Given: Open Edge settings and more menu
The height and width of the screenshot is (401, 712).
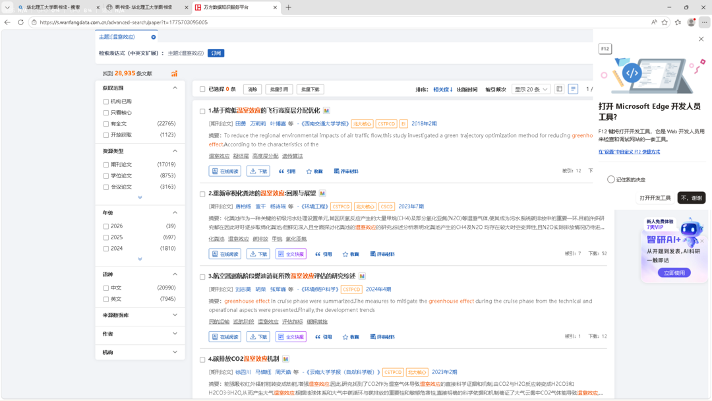Looking at the screenshot, I should tap(704, 22).
